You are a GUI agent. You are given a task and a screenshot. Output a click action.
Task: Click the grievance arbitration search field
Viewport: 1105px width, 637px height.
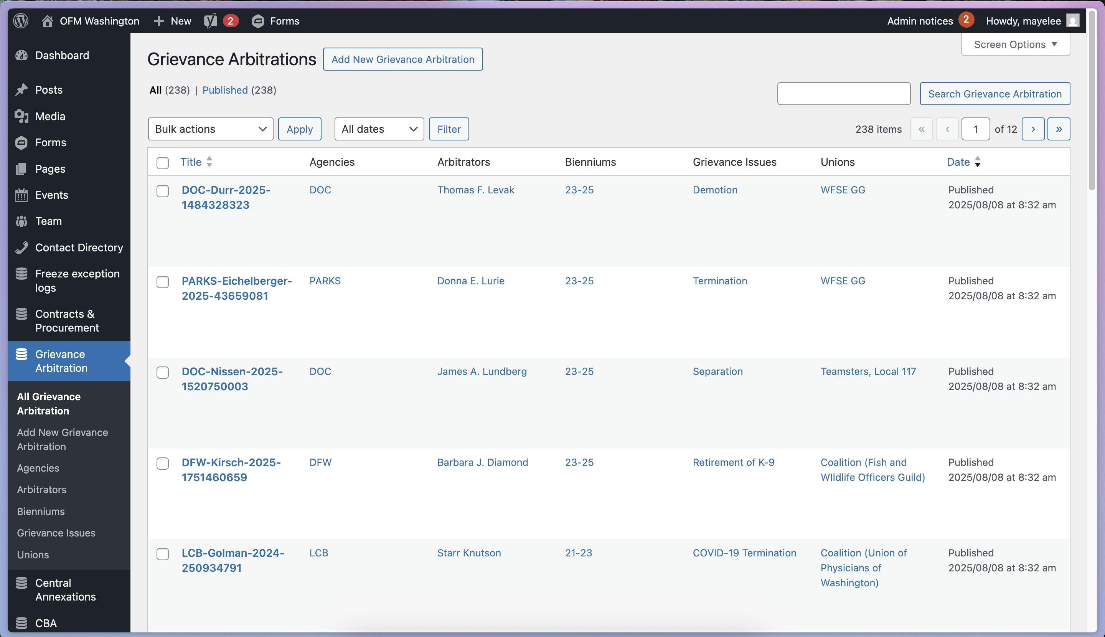point(843,94)
